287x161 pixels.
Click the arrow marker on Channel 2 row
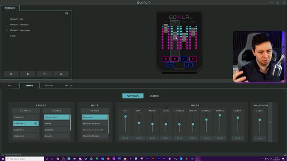36,123
